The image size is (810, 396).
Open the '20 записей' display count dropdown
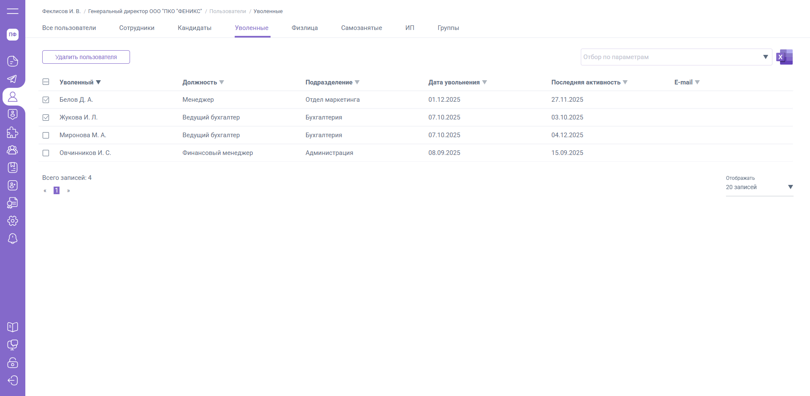(x=790, y=187)
